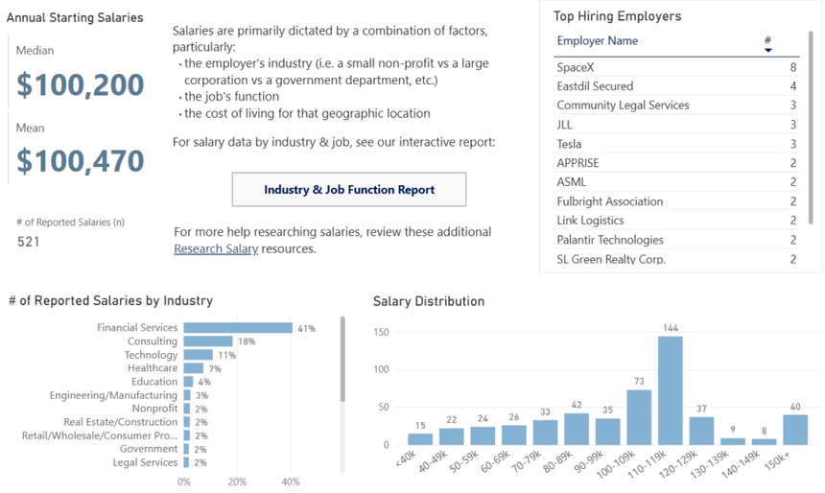
Task: Click the 90-99k salary bar (35)
Action: pos(607,432)
